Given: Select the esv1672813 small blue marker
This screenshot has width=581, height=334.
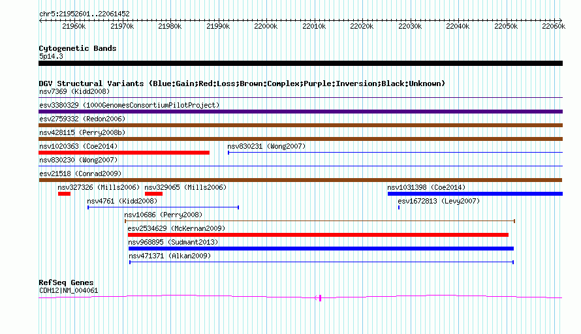Looking at the screenshot, I should pyautogui.click(x=399, y=207).
